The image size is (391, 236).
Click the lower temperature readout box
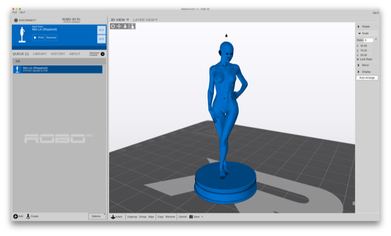pyautogui.click(x=102, y=39)
